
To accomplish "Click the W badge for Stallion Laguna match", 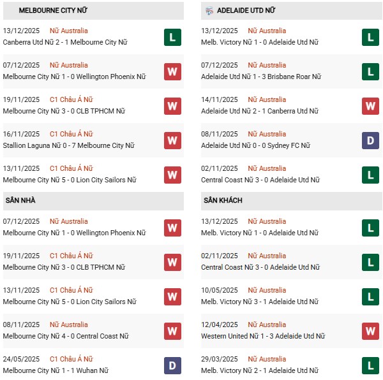I will tap(172, 140).
